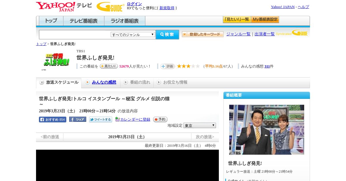Viewport: 346px width, 181px height.
Task: Click the トップ breadcrumb link
Action: tap(41, 44)
